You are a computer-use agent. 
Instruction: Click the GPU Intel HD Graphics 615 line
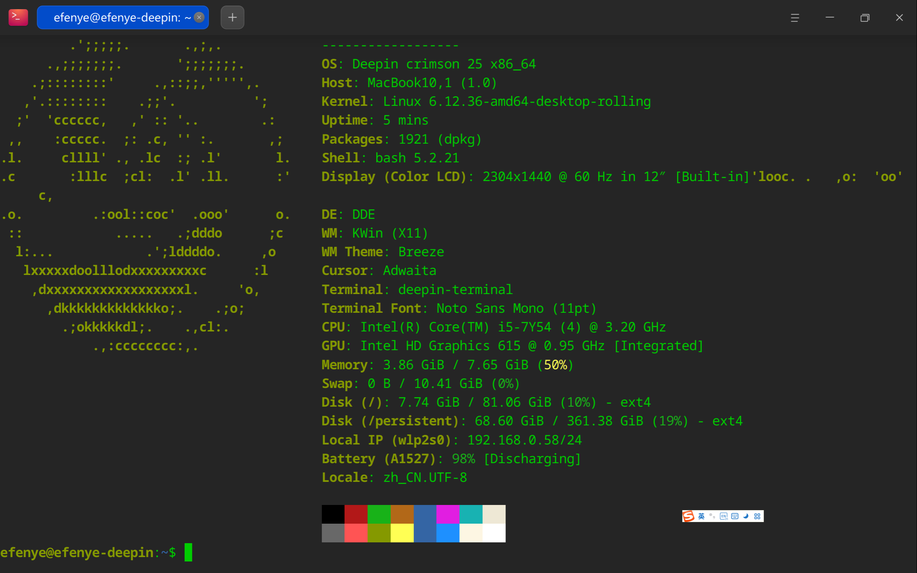pyautogui.click(x=513, y=346)
